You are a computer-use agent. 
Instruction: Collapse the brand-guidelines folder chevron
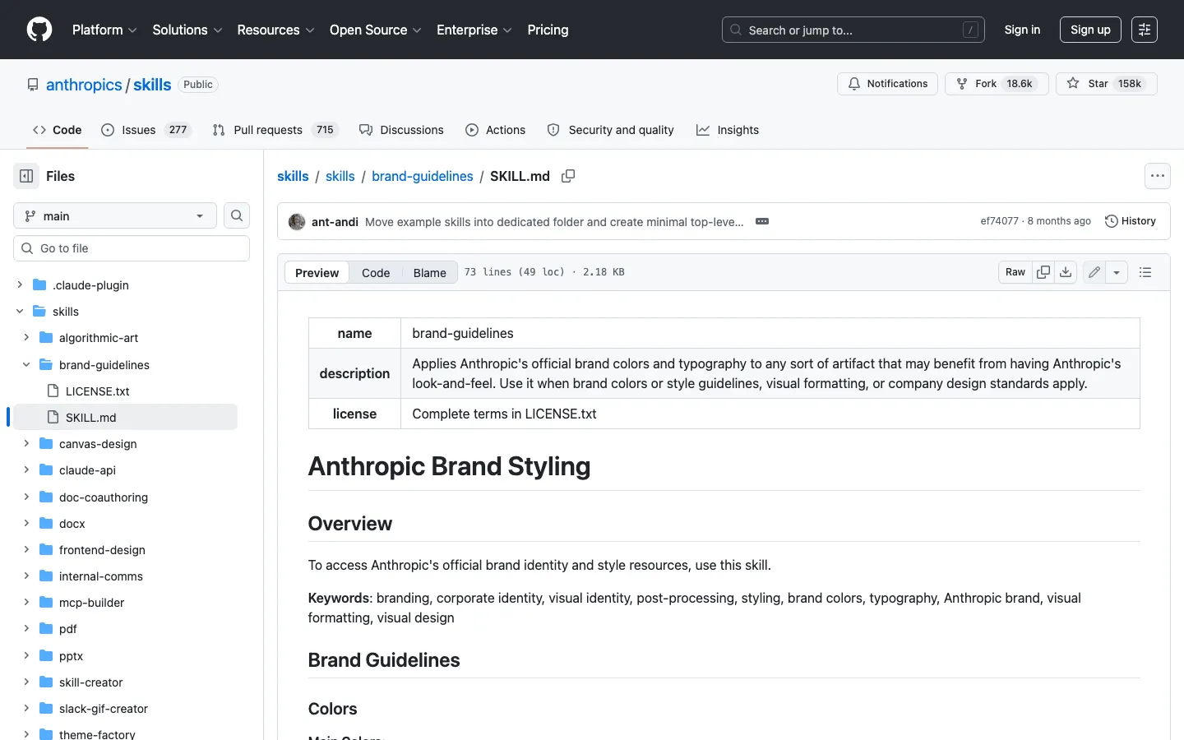pos(26,364)
